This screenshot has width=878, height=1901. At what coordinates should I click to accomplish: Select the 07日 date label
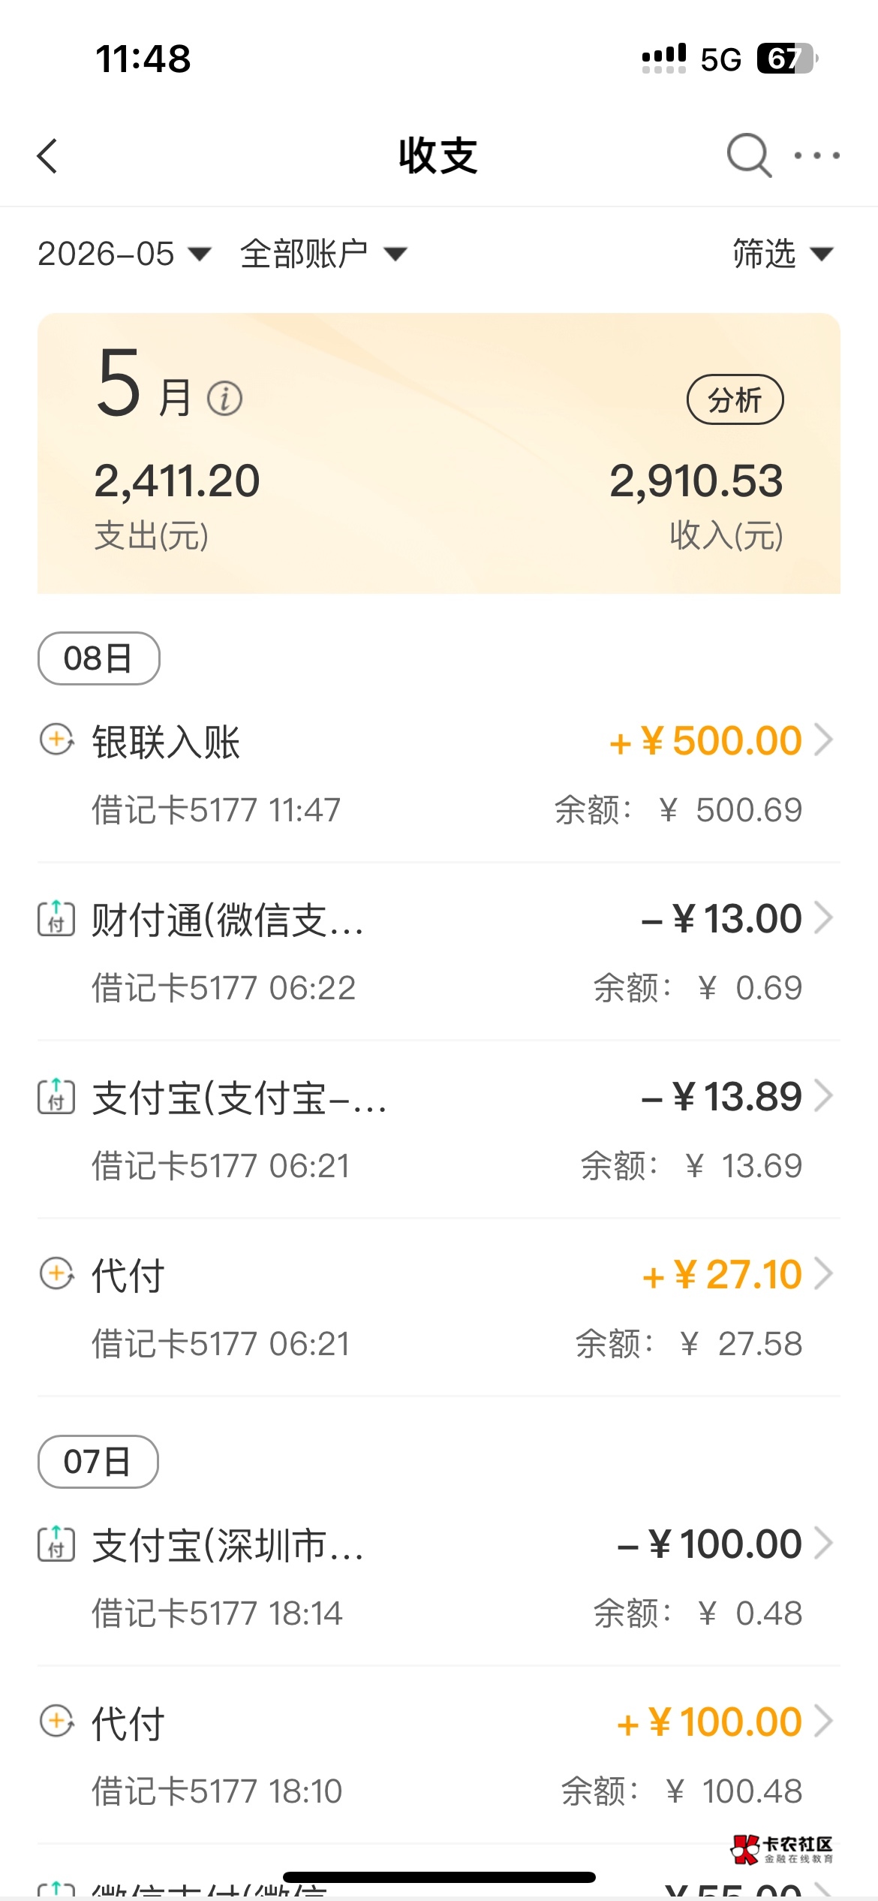(98, 1462)
